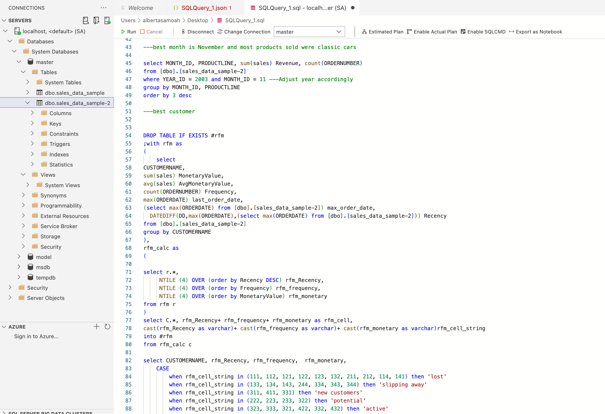
Task: Click the Run button to execute the query
Action: [x=129, y=32]
